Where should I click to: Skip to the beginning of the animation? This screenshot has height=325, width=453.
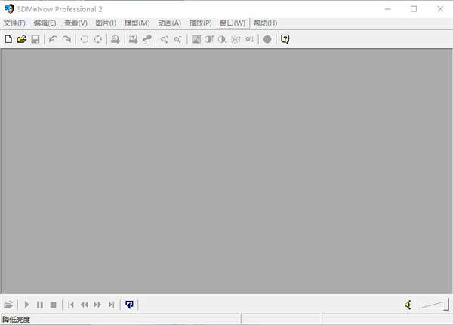tap(71, 305)
